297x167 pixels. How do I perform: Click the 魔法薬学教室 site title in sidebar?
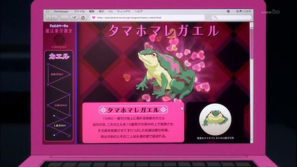pos(59,31)
